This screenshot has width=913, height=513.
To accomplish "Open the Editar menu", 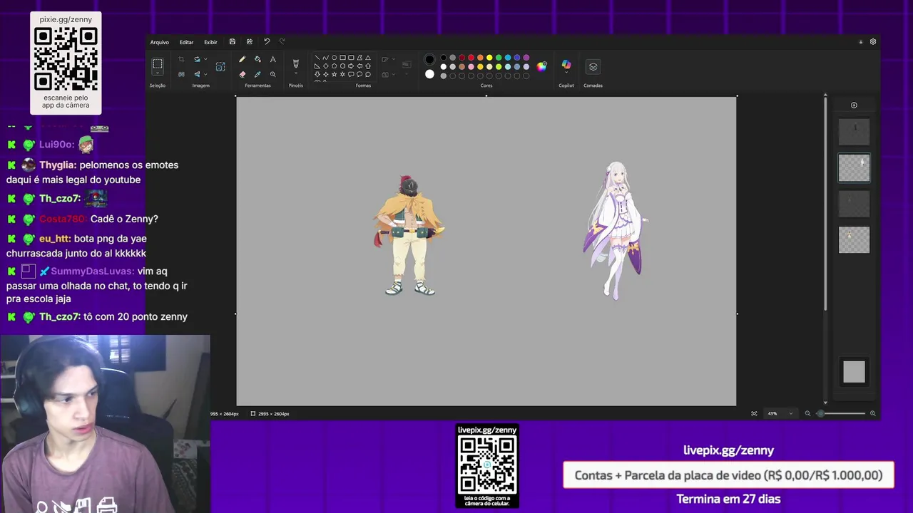I will [x=186, y=42].
